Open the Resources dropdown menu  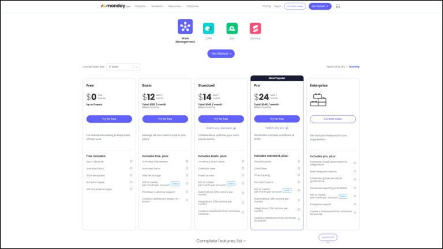175,6
